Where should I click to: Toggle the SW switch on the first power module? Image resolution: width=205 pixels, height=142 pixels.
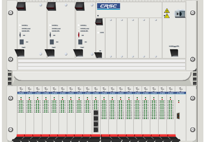point(22,42)
